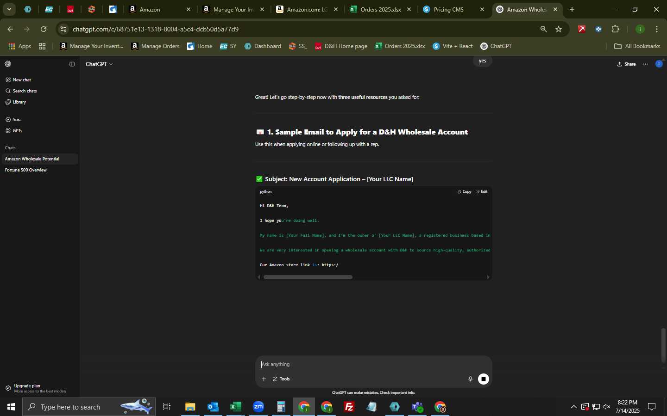
Task: Reload the current page
Action: click(x=44, y=29)
